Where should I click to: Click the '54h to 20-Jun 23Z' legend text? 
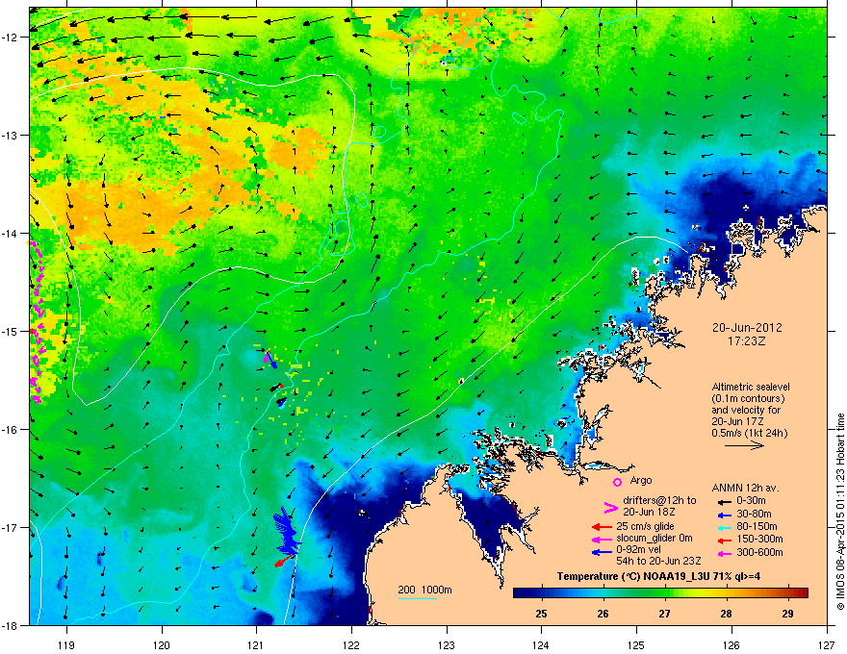[658, 561]
